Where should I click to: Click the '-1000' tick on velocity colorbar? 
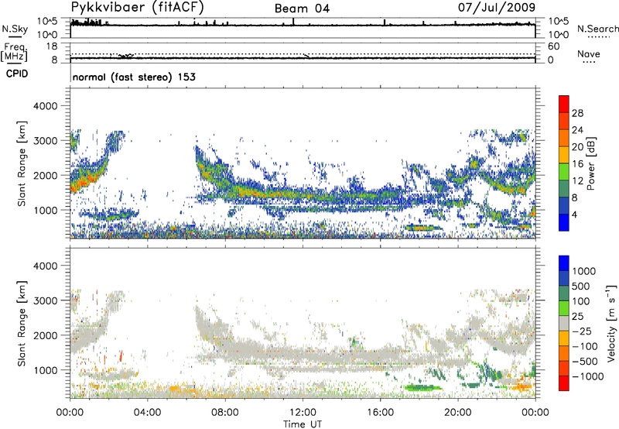pyautogui.click(x=587, y=376)
